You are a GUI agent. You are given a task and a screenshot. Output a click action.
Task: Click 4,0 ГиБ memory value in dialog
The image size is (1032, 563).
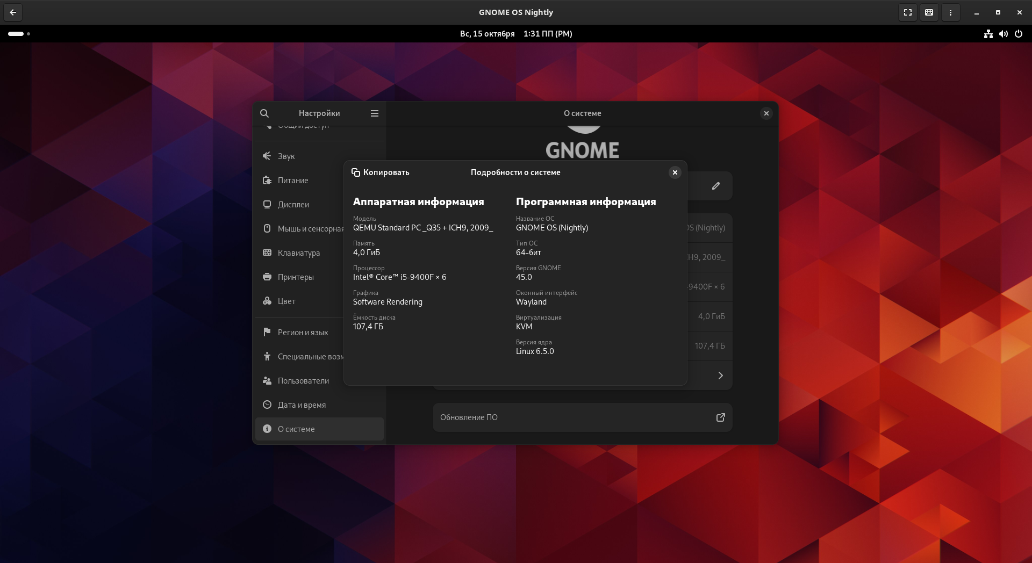367,252
